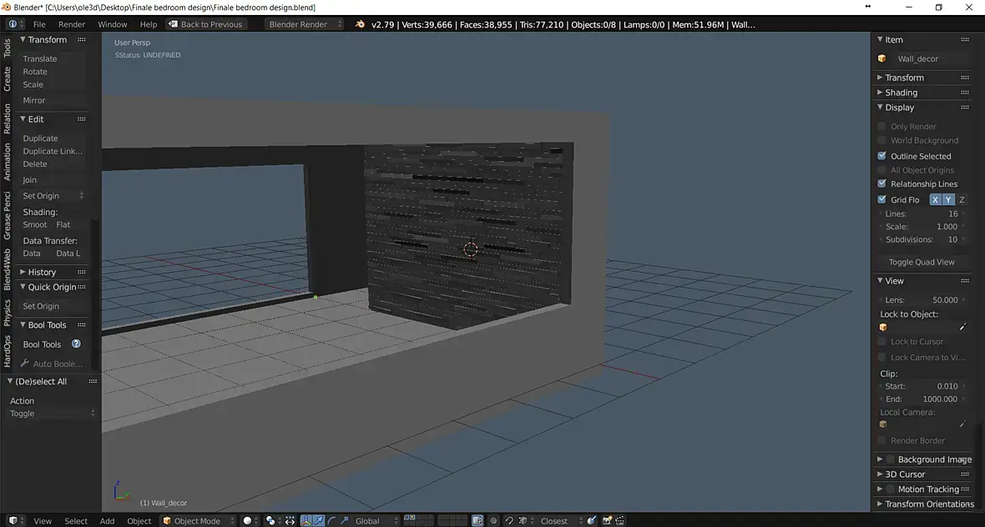
Task: Apply Flat shading
Action: point(69,224)
